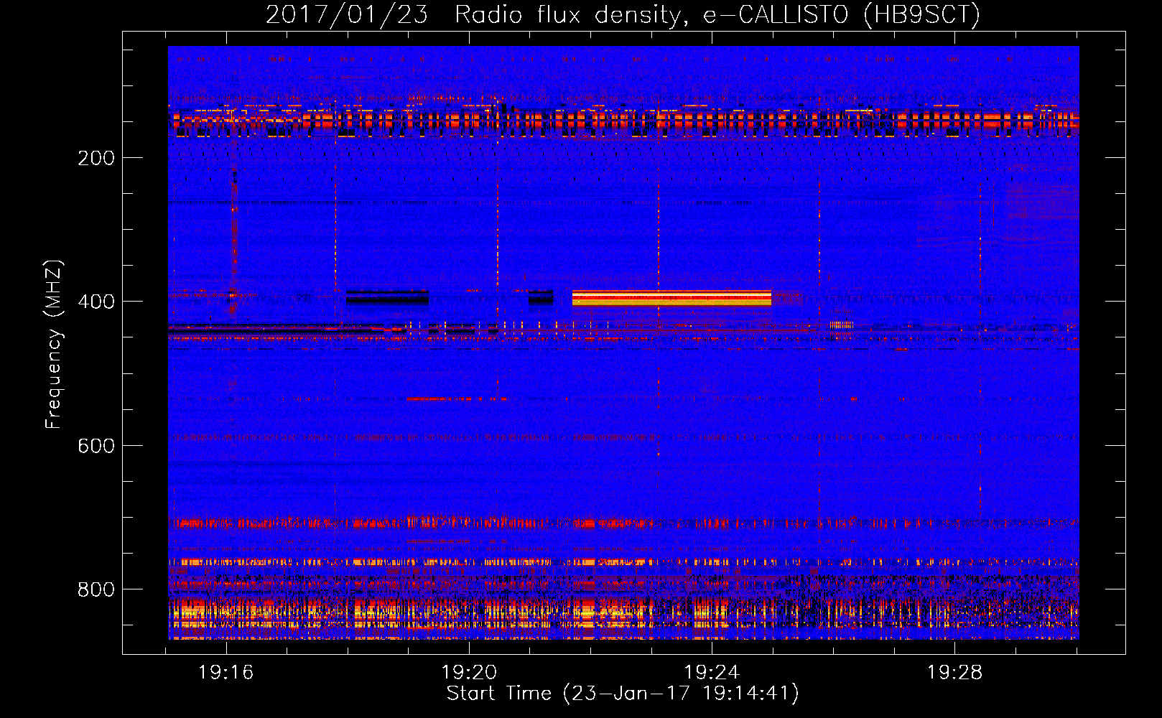
Task: Select the 600 frequency tick label
Action: click(x=96, y=446)
